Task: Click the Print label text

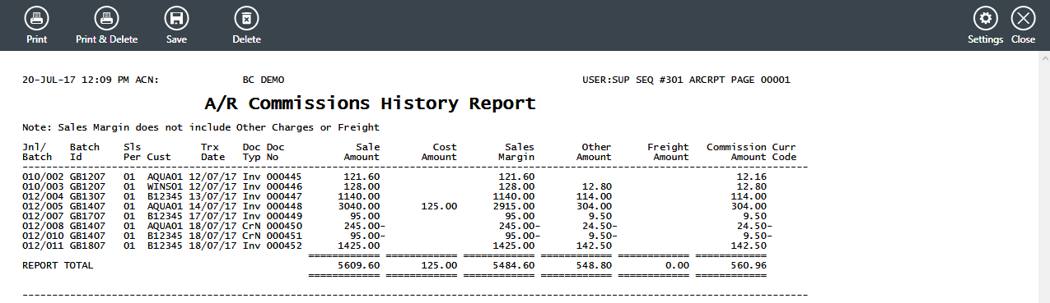Action: pos(36,39)
